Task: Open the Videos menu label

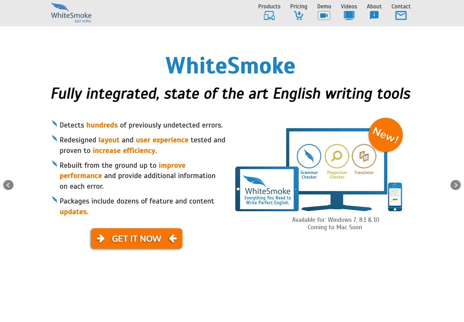Action: click(349, 6)
